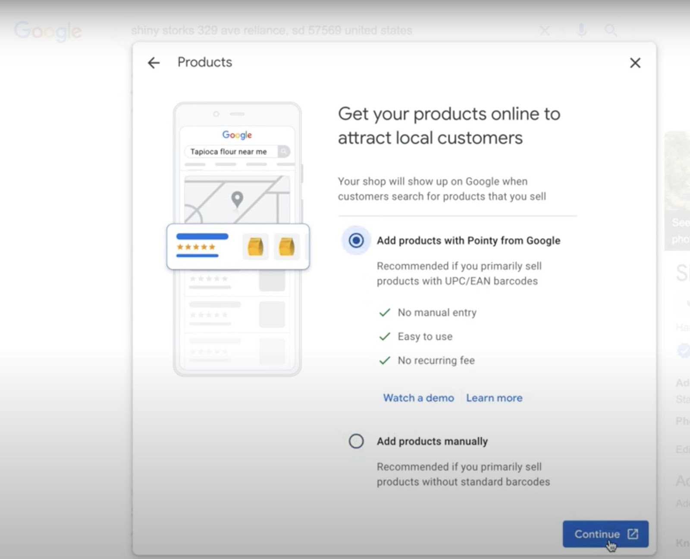Choose the Add products manually option
Screen dimensions: 690x559
[x=356, y=441]
